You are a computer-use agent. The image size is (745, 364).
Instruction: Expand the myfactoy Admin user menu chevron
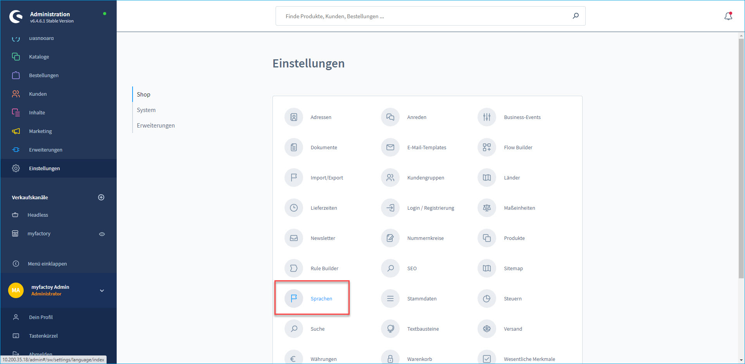[x=102, y=290]
